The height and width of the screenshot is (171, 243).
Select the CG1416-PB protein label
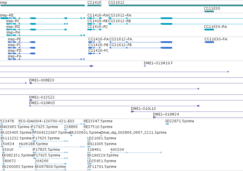pyautogui.click(x=98, y=45)
